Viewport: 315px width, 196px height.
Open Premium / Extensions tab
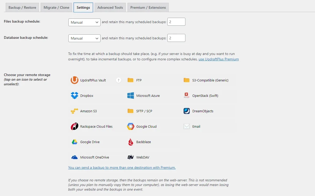pos(148,7)
